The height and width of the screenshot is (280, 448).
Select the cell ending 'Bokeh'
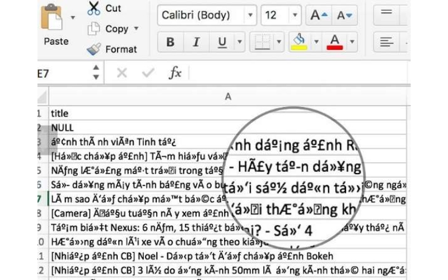tap(228, 256)
